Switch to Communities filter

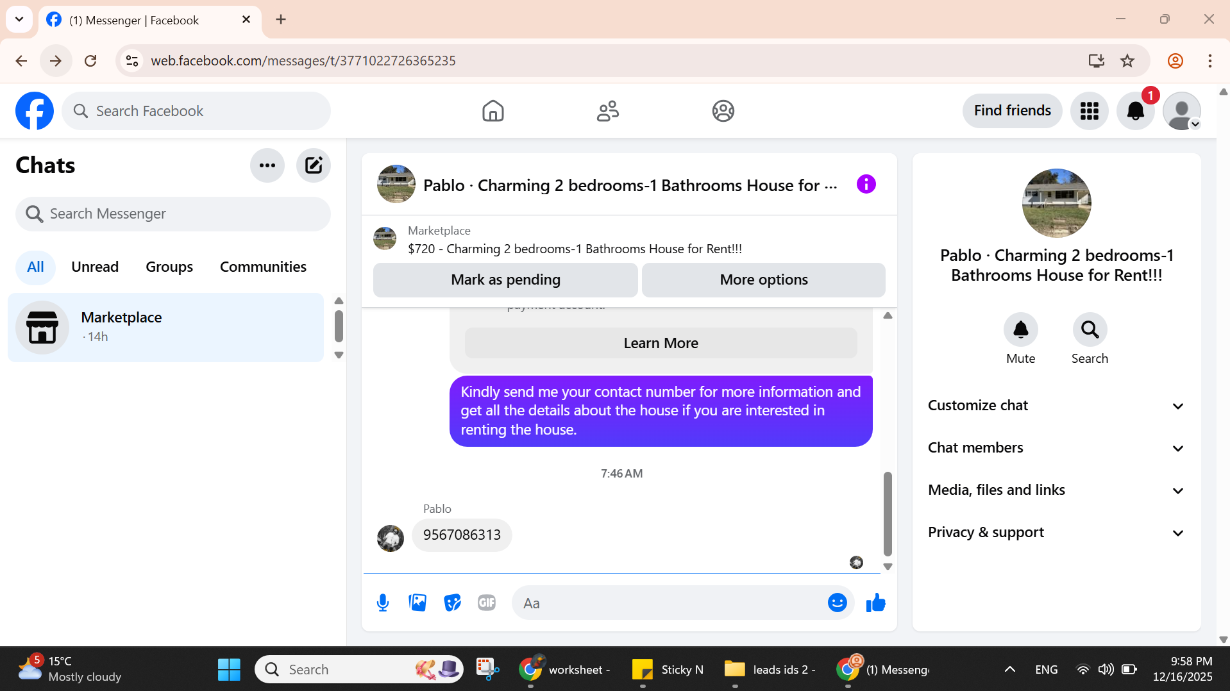click(263, 267)
